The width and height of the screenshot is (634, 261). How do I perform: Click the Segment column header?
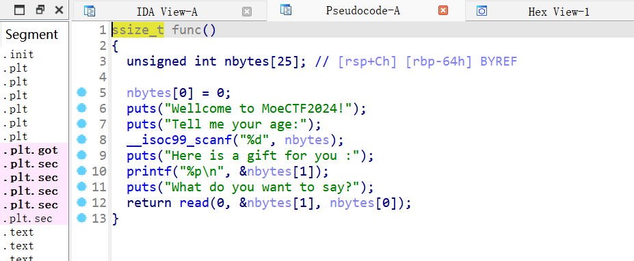(x=31, y=35)
